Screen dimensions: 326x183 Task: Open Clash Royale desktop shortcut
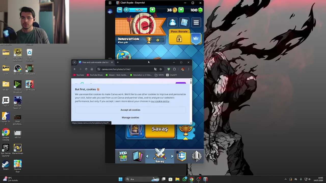[x=30, y=86]
